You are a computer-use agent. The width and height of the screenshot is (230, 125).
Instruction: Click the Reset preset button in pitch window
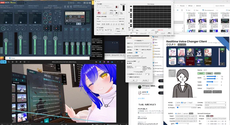(x=122, y=24)
